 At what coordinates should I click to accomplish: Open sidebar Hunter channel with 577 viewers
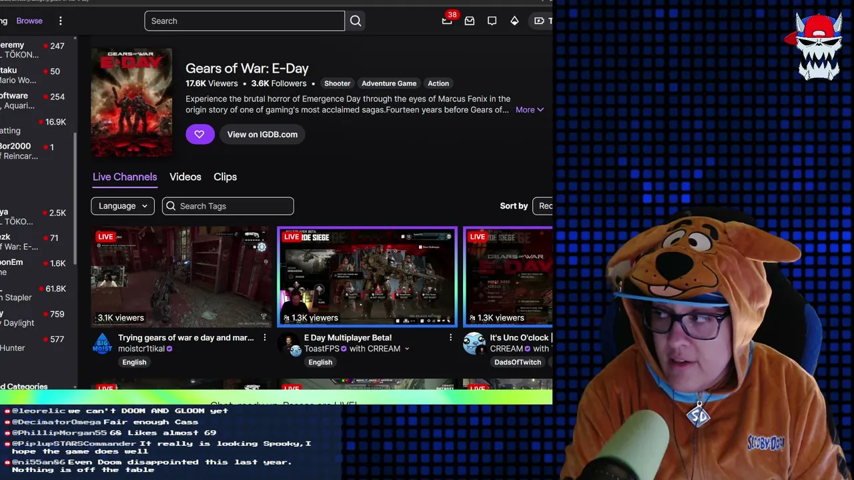[33, 343]
